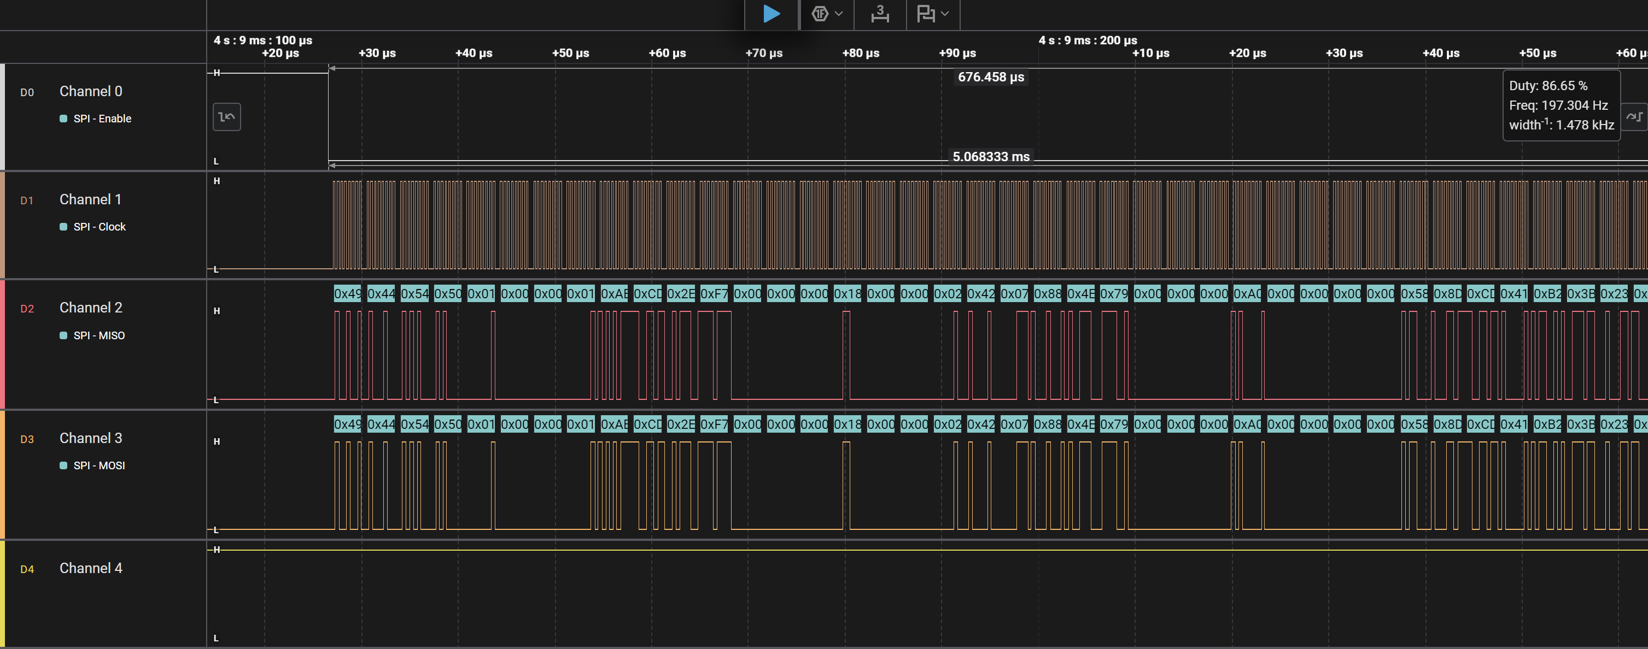Click the SPI - MISO analyzer indicator square
Screen dimensions: 1648x649
pos(63,335)
